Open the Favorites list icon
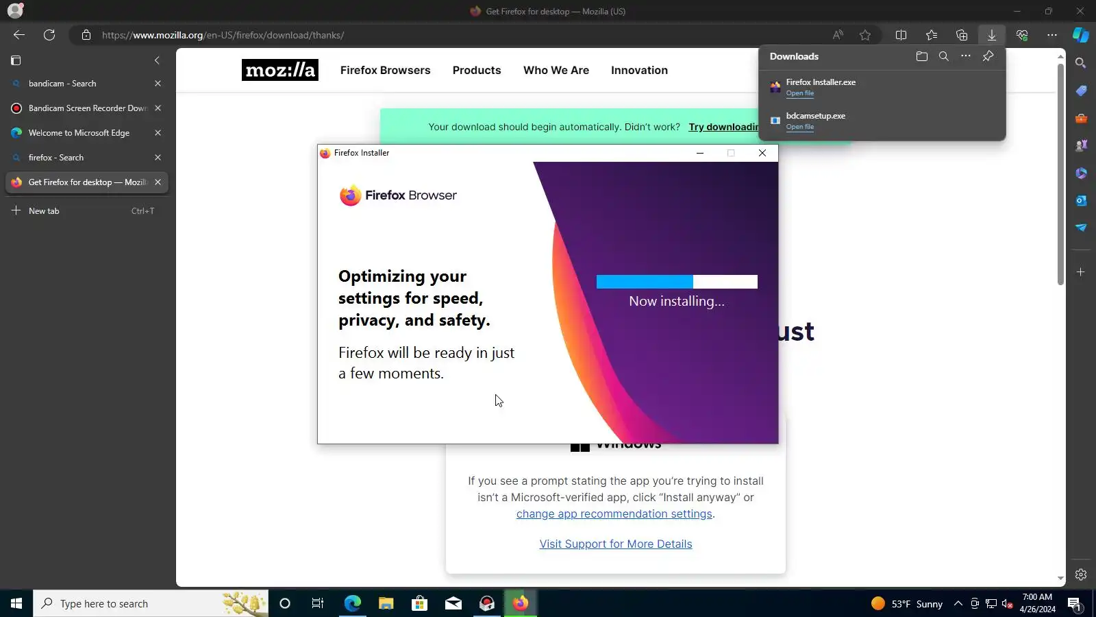 click(x=932, y=35)
